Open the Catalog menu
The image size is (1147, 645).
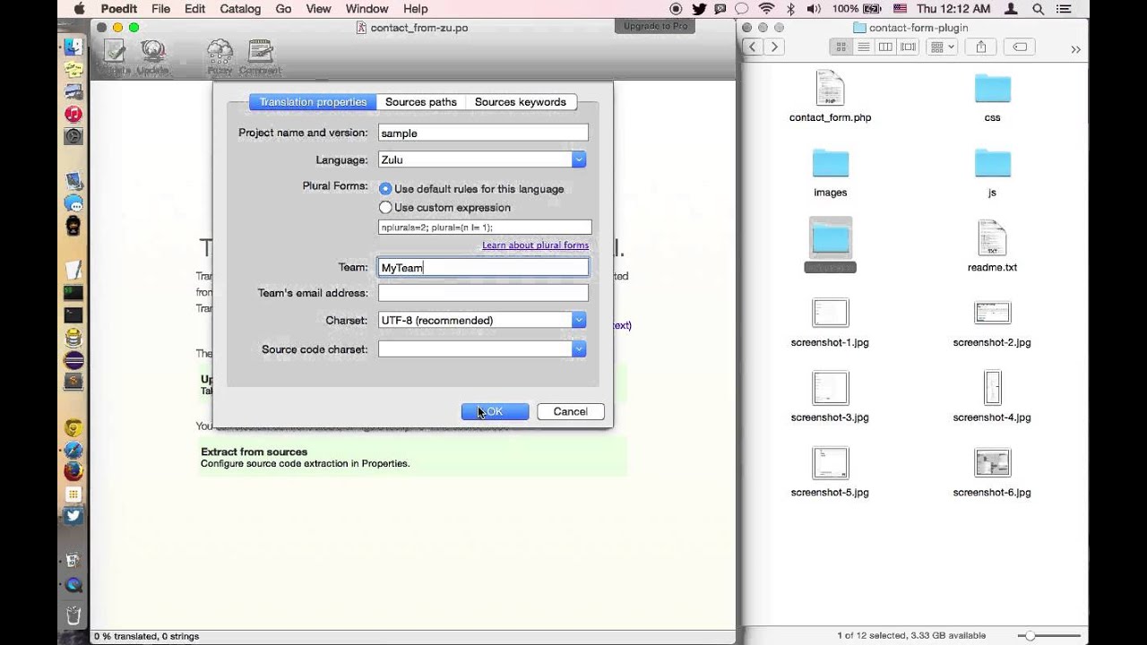[239, 9]
